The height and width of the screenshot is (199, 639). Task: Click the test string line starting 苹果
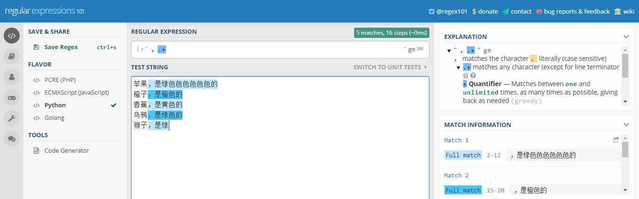(x=175, y=84)
